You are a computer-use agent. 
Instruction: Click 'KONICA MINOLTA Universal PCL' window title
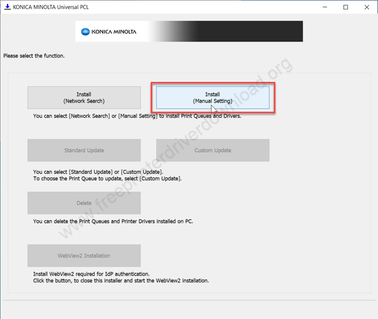(x=51, y=7)
